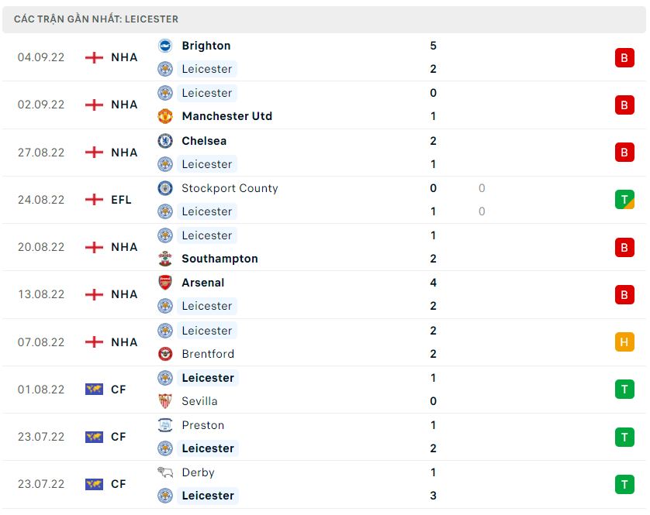The height and width of the screenshot is (515, 650).
Task: Click the Derby club crest icon
Action: [165, 472]
